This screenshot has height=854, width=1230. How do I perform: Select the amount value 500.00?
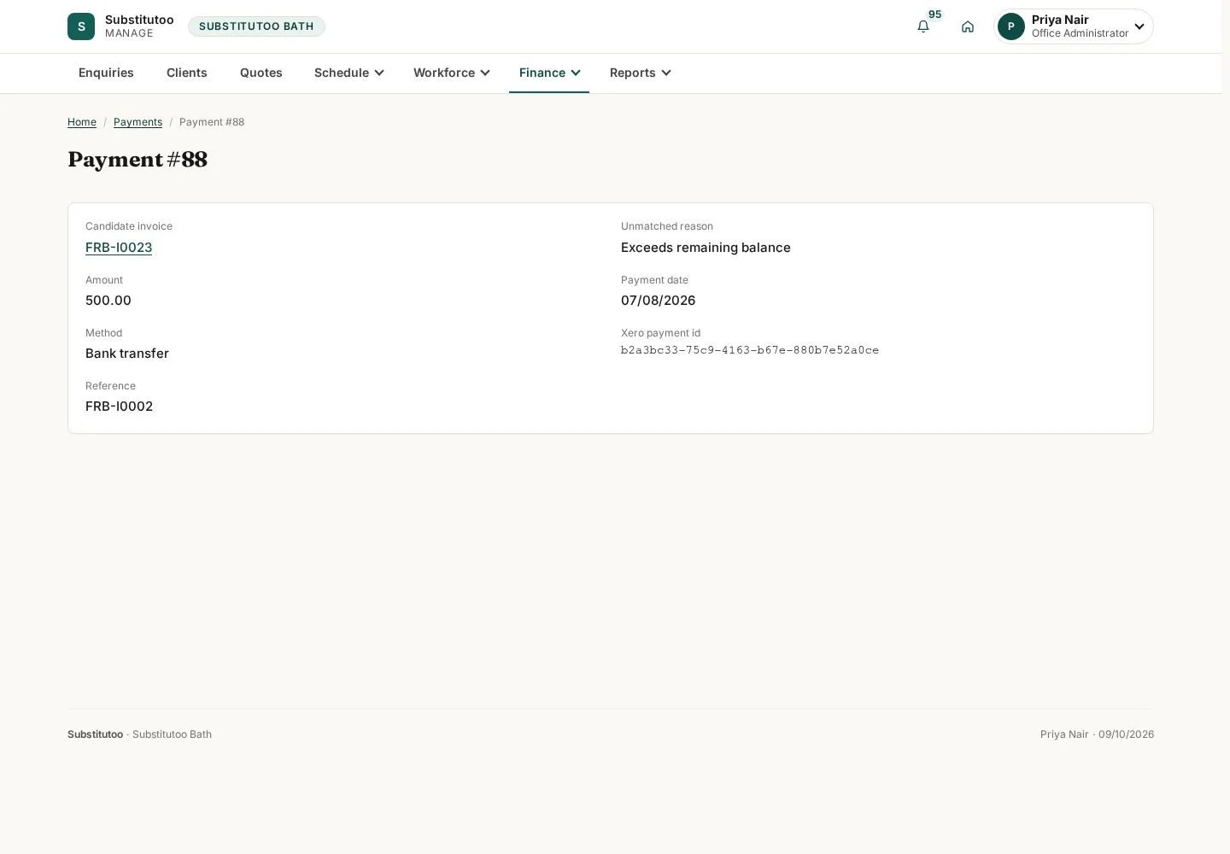pos(108,301)
